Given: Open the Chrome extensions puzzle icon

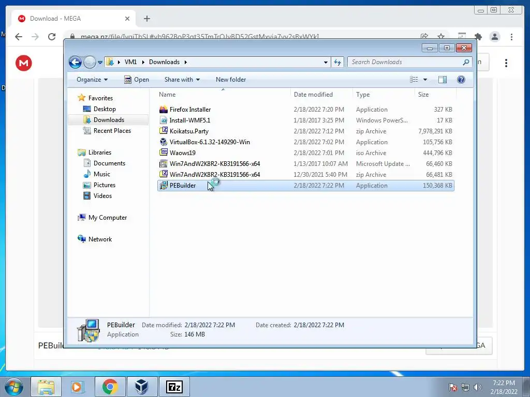Looking at the screenshot, I should [478, 37].
